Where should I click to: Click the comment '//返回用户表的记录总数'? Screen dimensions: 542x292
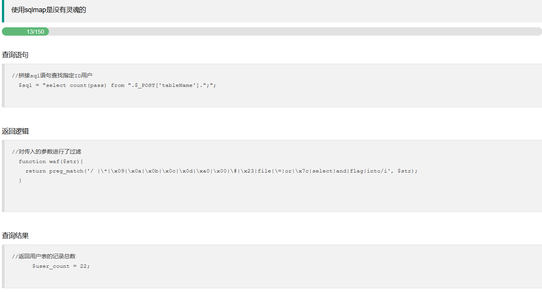(x=44, y=256)
